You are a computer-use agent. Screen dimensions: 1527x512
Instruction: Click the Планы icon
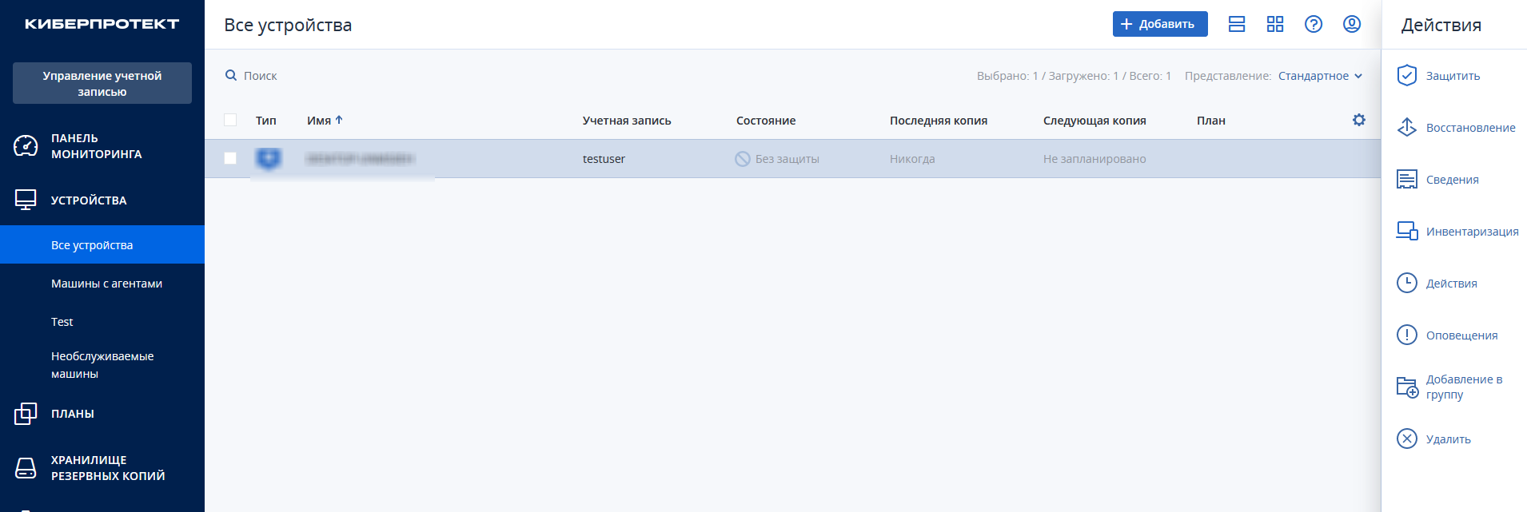click(x=26, y=414)
